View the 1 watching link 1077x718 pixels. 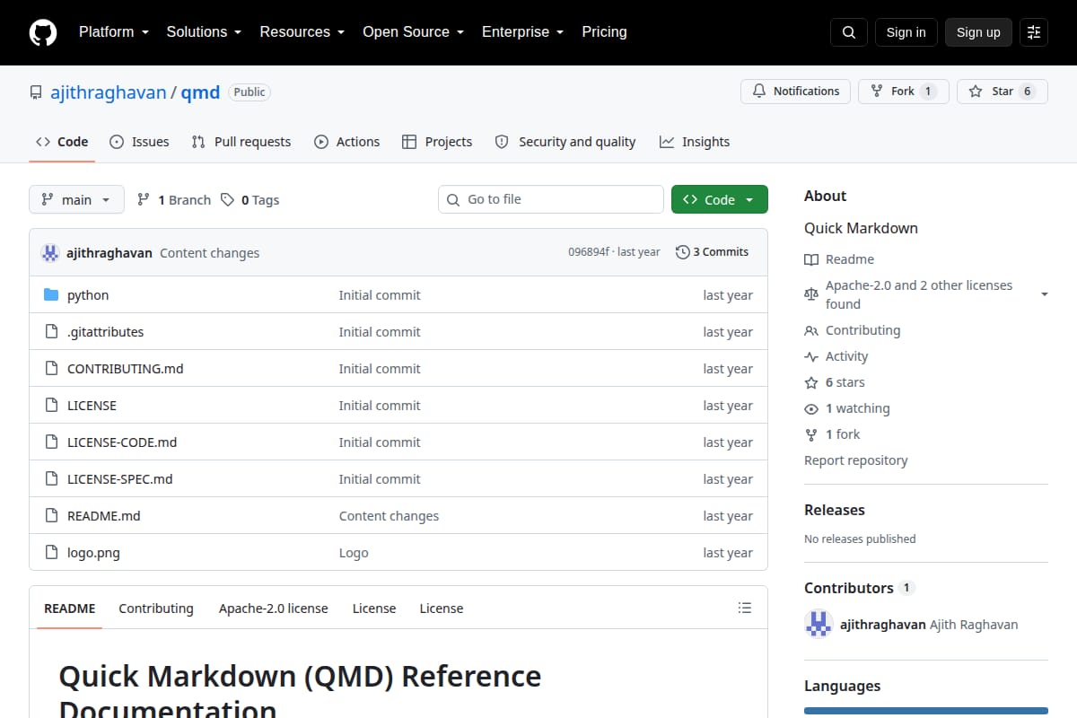[857, 408]
